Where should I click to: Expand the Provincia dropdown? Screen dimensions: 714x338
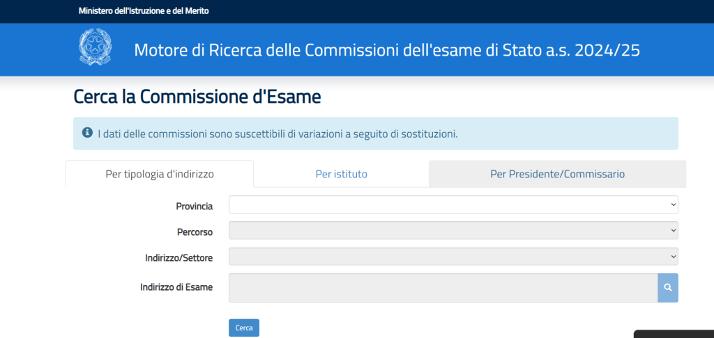point(453,204)
